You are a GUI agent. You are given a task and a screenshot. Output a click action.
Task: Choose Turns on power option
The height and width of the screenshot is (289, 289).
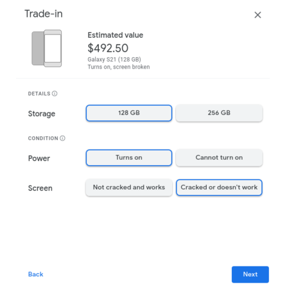coord(129,158)
